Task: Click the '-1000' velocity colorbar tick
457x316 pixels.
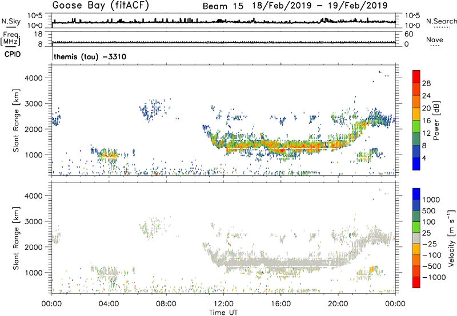Action: [434, 277]
